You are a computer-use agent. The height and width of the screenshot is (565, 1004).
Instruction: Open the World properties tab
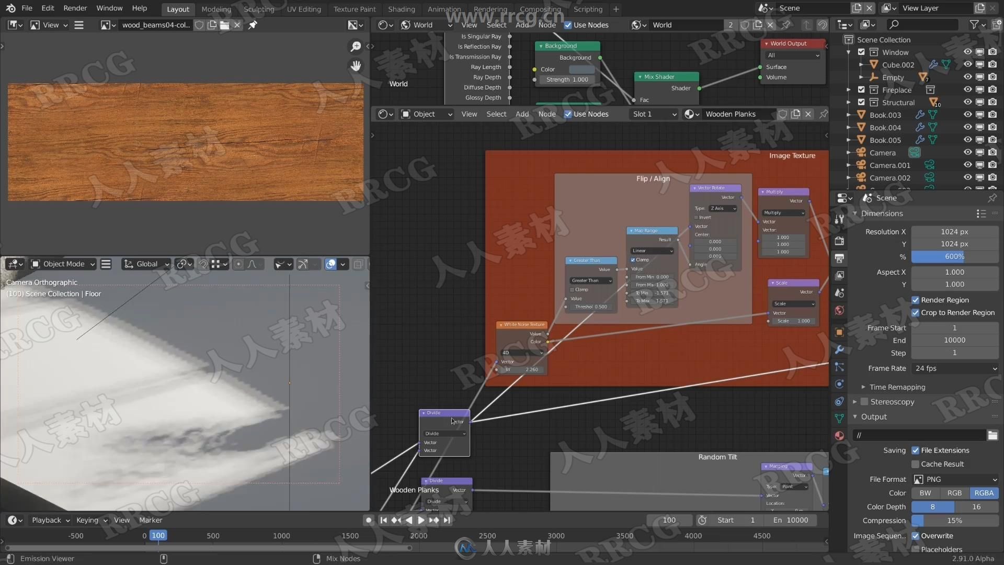point(839,310)
